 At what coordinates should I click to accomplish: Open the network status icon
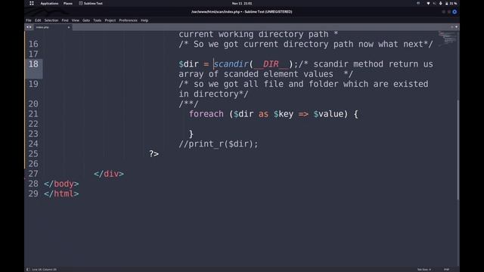click(x=428, y=3)
